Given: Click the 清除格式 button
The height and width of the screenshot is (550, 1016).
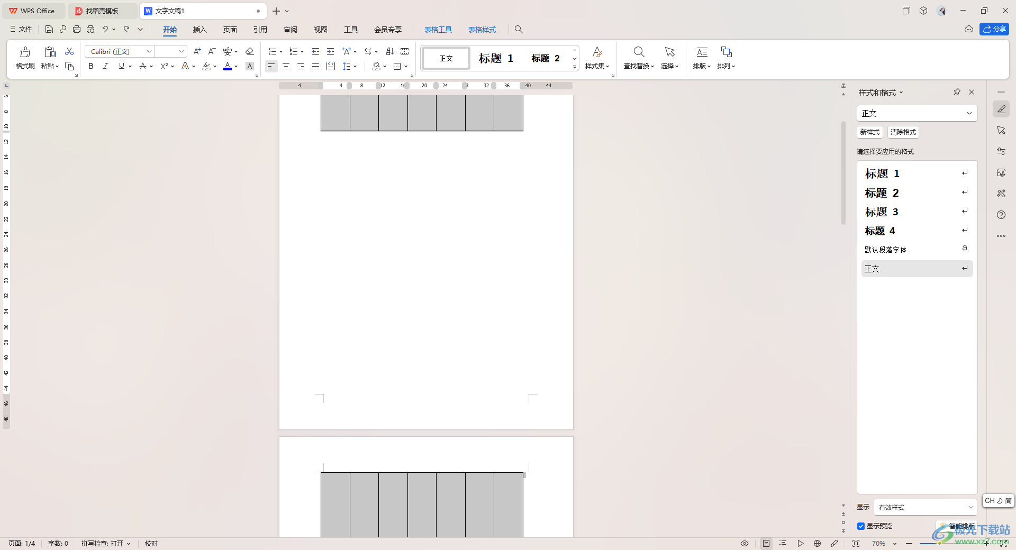Looking at the screenshot, I should coord(903,132).
